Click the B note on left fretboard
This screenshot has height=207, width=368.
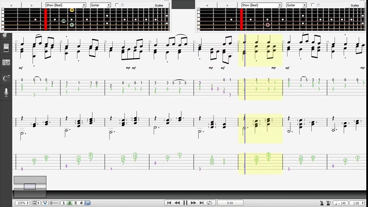coord(72,10)
